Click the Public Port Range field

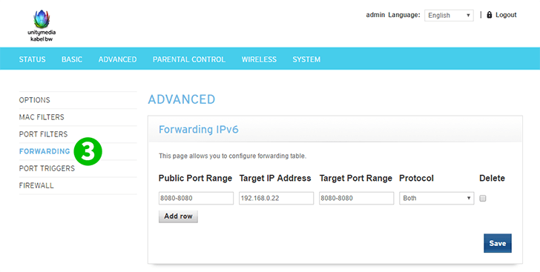[196, 199]
